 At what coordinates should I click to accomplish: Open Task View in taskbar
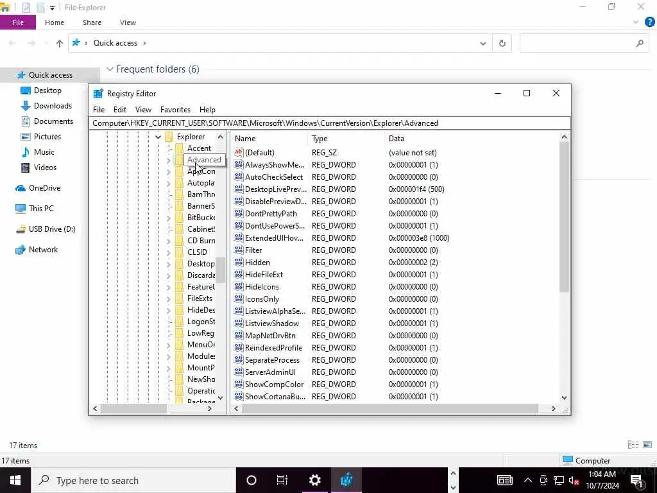click(282, 480)
